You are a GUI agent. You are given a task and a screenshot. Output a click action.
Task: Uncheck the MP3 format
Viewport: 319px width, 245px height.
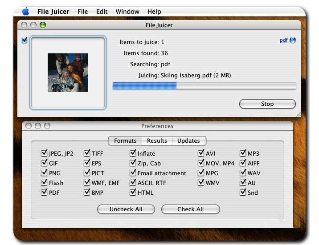(243, 153)
